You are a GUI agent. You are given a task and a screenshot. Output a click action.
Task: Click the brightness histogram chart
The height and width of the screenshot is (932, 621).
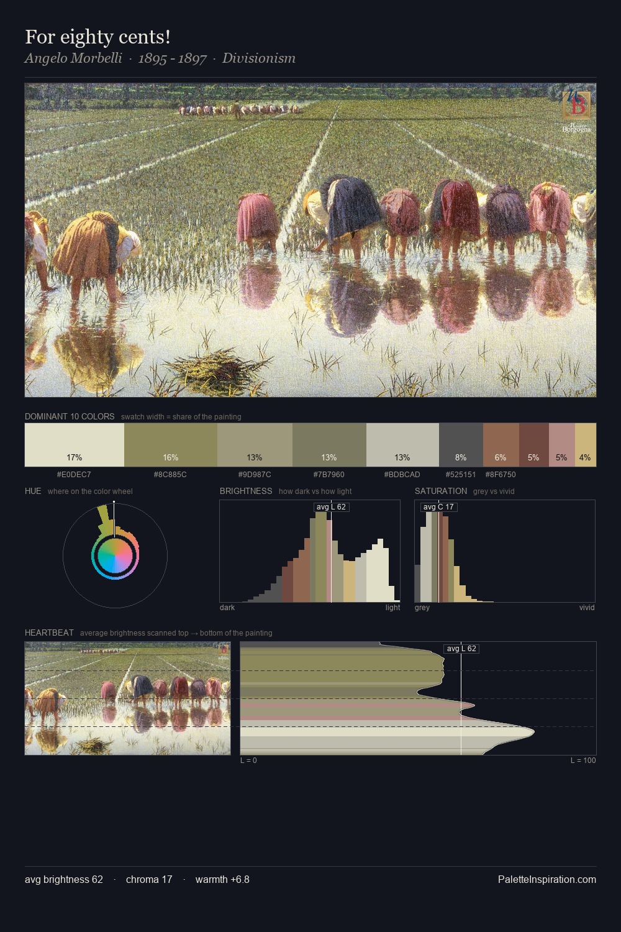click(310, 551)
